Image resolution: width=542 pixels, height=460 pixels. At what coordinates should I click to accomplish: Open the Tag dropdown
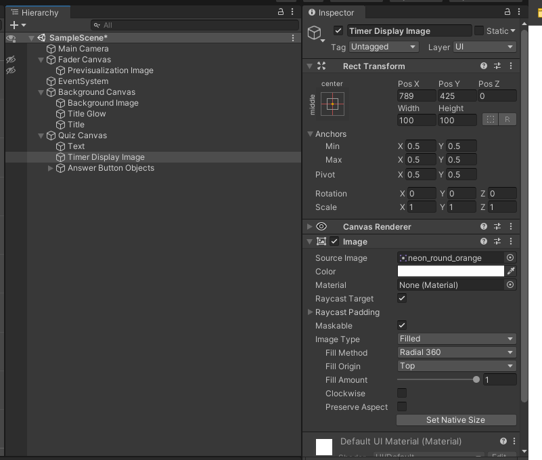point(384,47)
